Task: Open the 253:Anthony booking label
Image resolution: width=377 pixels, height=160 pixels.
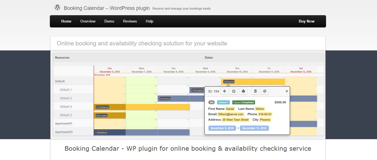Action: click(103, 107)
